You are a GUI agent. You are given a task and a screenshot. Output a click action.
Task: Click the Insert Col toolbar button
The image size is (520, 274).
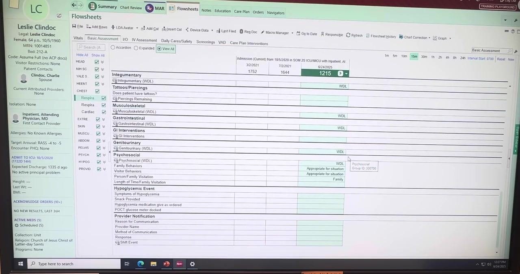tap(172, 29)
